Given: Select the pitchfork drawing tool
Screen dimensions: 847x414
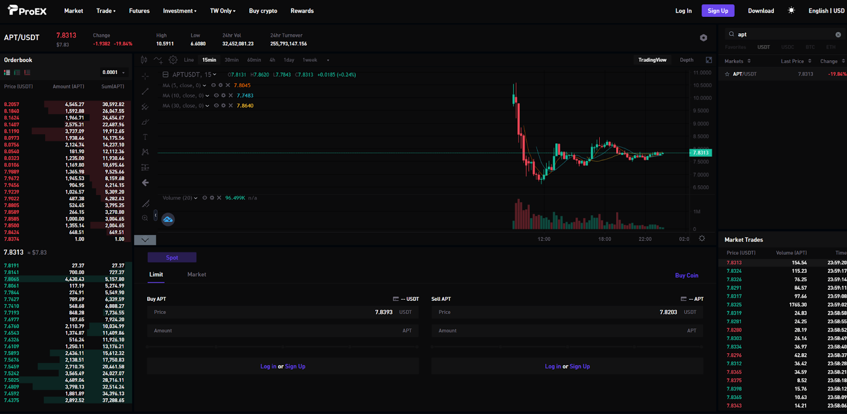Looking at the screenshot, I should 145,107.
